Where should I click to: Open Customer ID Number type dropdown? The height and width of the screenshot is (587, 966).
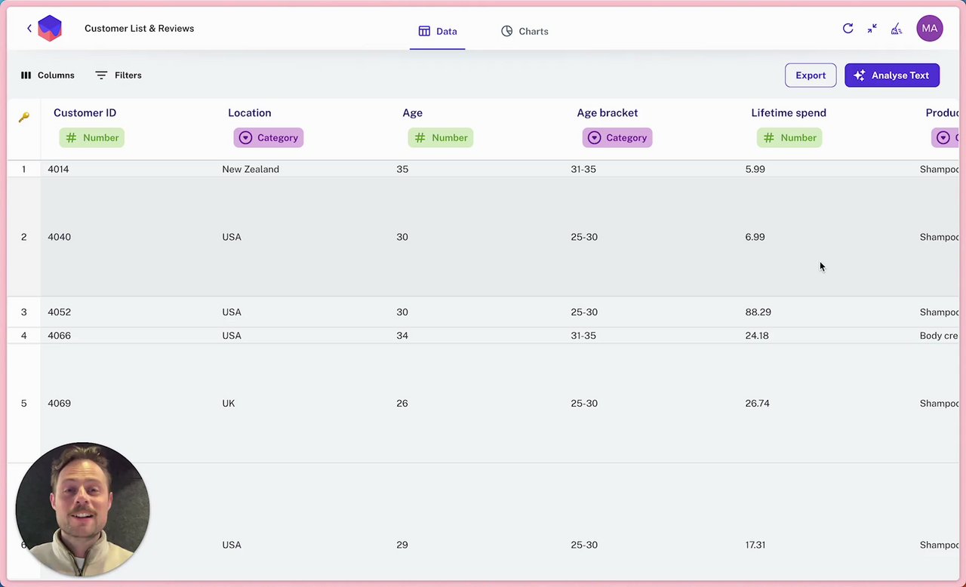click(x=92, y=138)
